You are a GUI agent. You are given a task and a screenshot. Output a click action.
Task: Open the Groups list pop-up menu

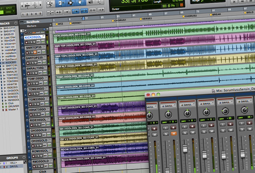coord(24,157)
